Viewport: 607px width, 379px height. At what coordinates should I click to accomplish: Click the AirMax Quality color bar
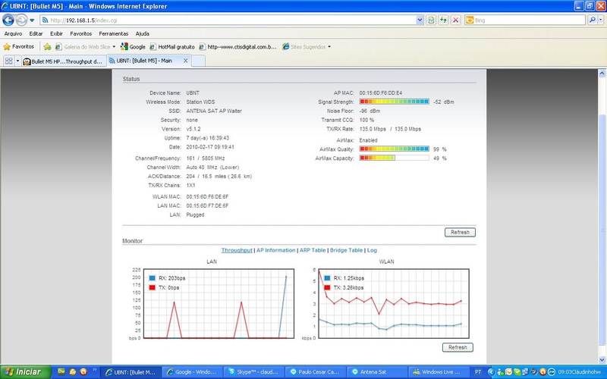click(x=394, y=149)
